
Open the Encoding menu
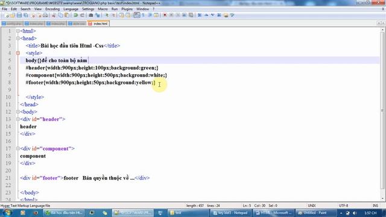(52, 9)
